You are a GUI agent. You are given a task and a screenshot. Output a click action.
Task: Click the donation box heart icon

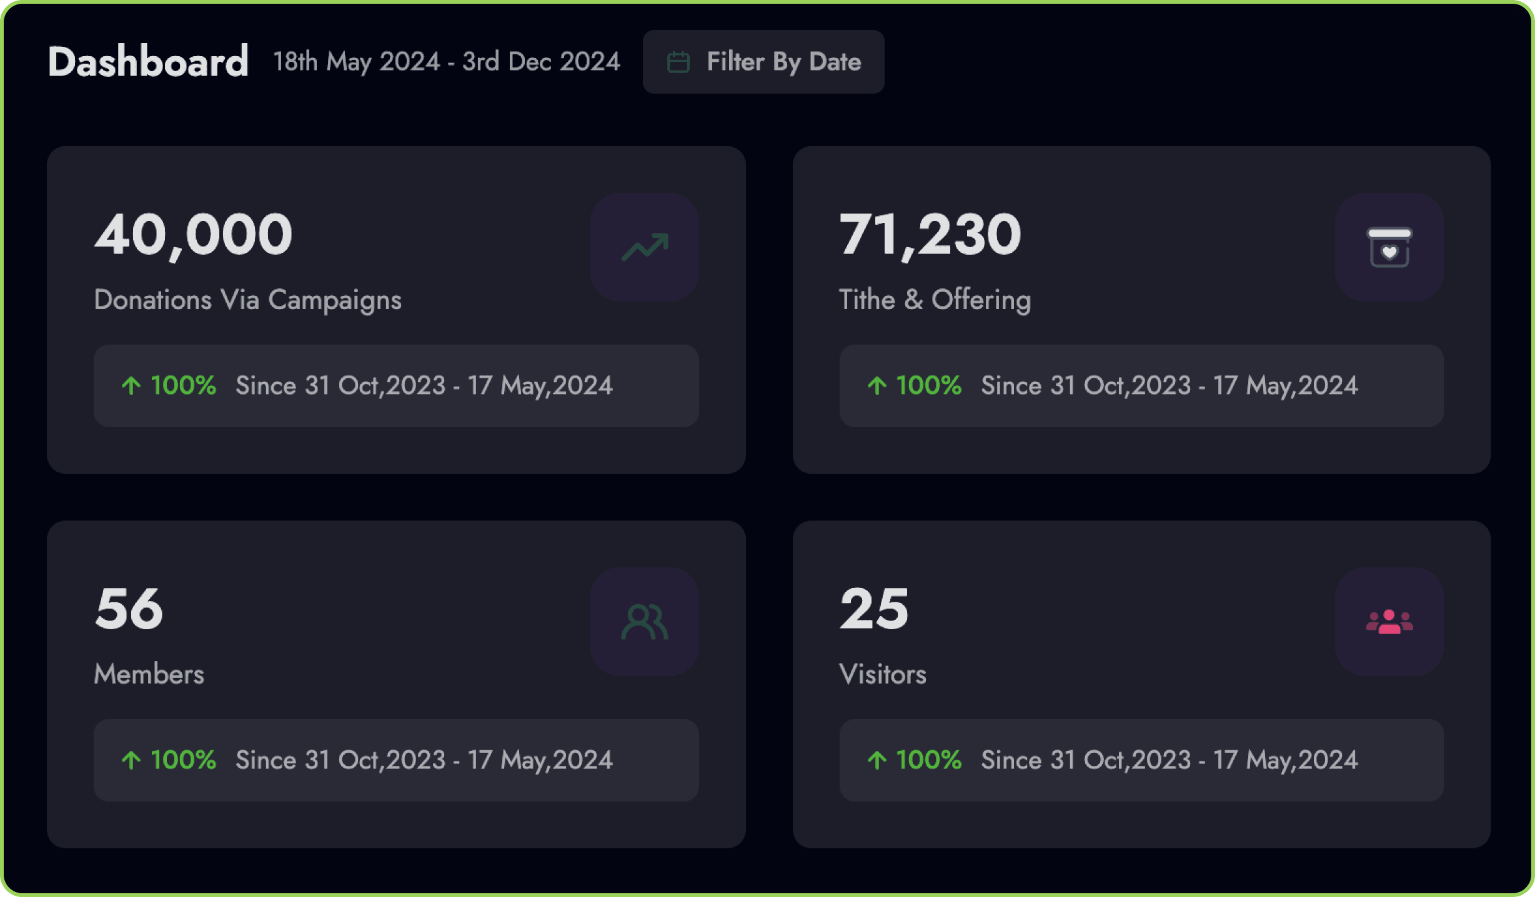point(1389,247)
